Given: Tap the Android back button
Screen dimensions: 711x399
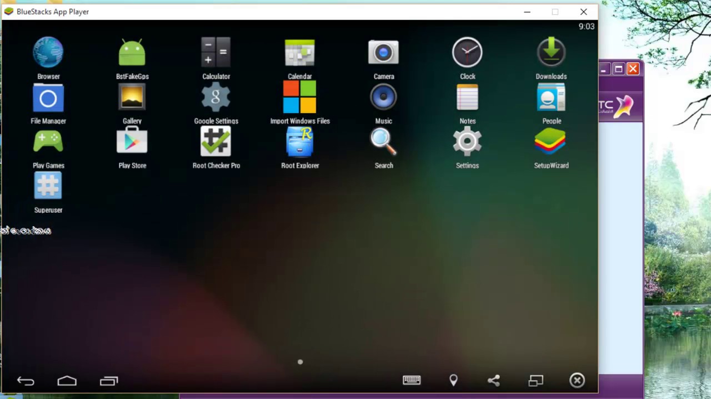Looking at the screenshot, I should (x=26, y=381).
